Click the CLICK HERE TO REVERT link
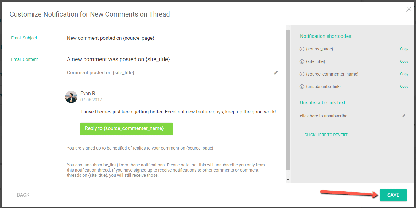This screenshot has height=208, width=416. coord(326,135)
